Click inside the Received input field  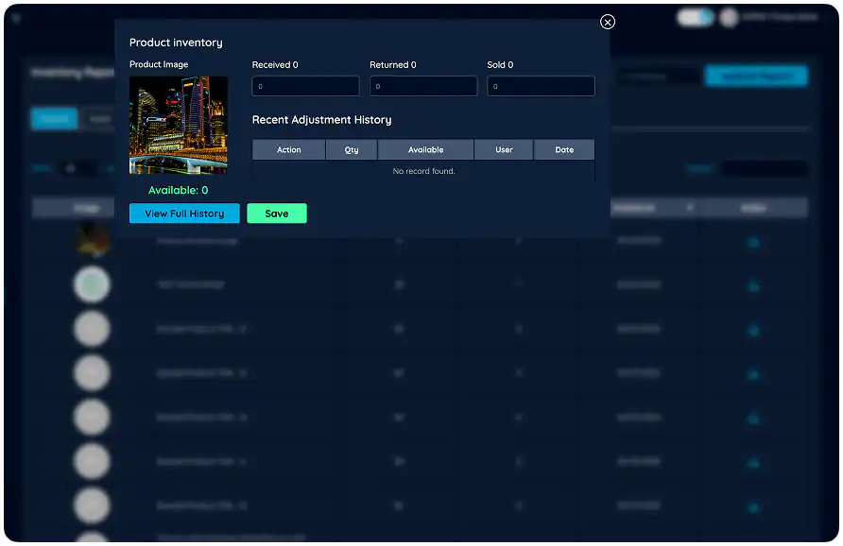304,85
